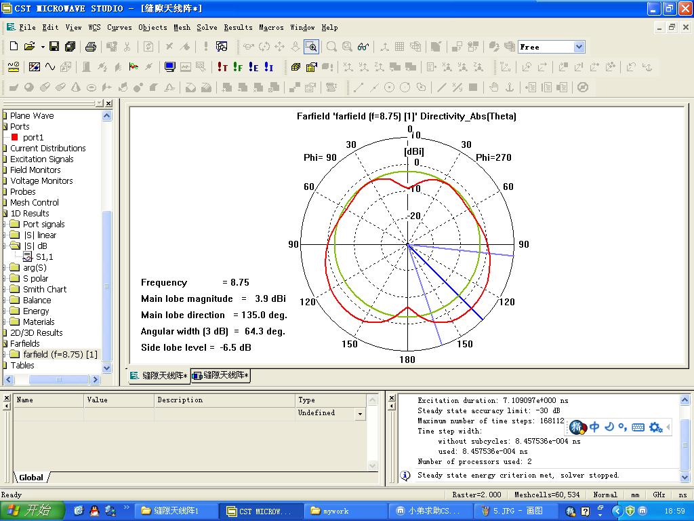This screenshot has width=694, height=521.
Task: Switch to the second 缝隙天线阵* view tab
Action: pos(221,375)
